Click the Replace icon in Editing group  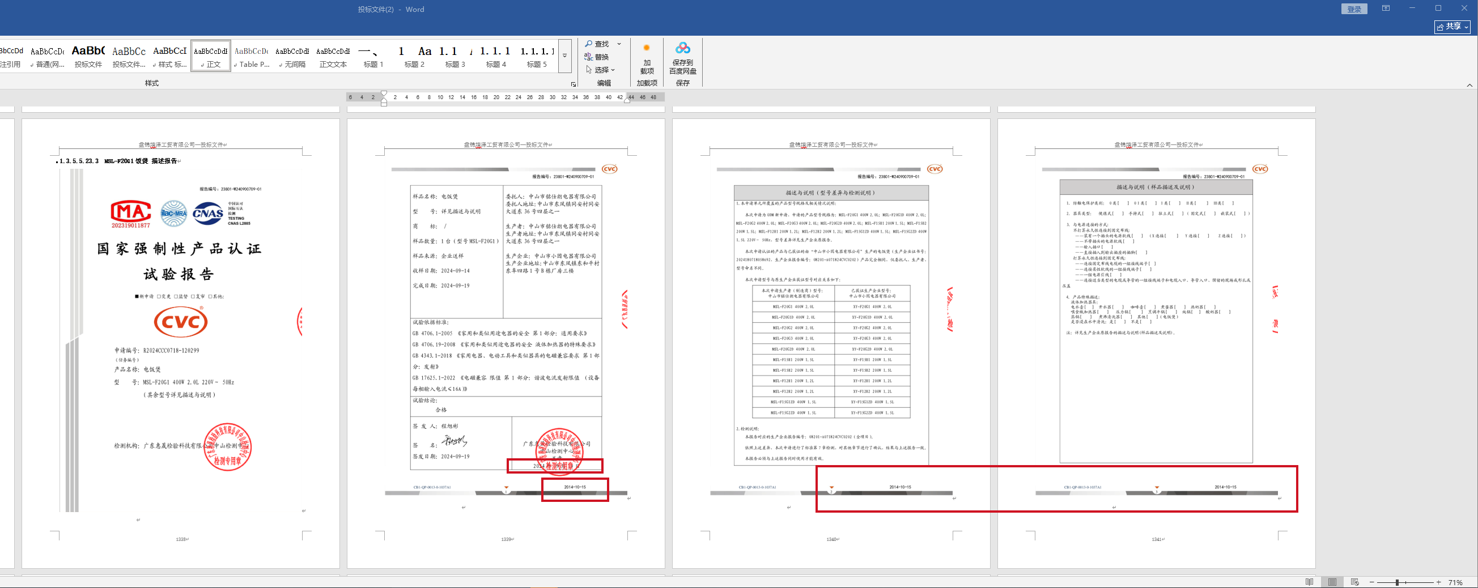point(589,57)
